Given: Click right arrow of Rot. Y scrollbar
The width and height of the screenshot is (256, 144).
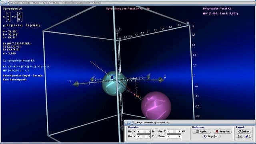Looking at the screenshot, I should click(x=149, y=136).
